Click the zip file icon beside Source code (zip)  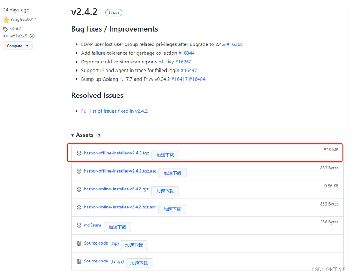click(x=79, y=243)
